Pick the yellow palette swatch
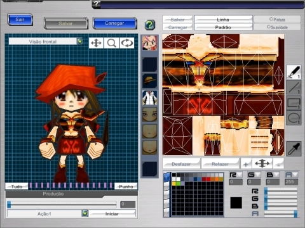 pyautogui.click(x=174, y=184)
